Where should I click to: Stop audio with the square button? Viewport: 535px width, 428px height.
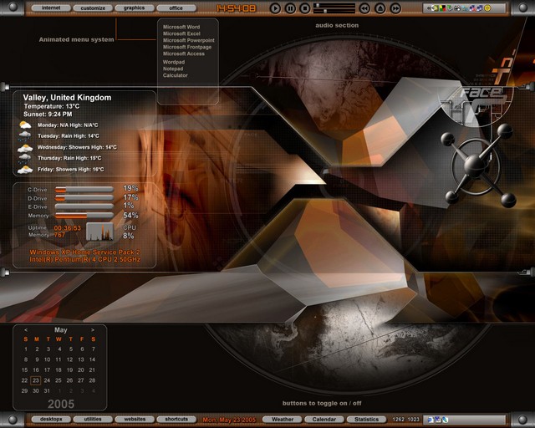tap(305, 8)
